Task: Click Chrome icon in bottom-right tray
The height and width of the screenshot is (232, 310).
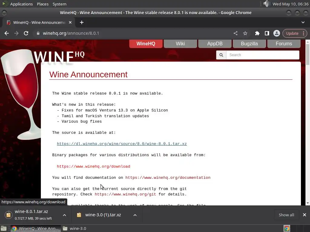Action: tap(287, 228)
